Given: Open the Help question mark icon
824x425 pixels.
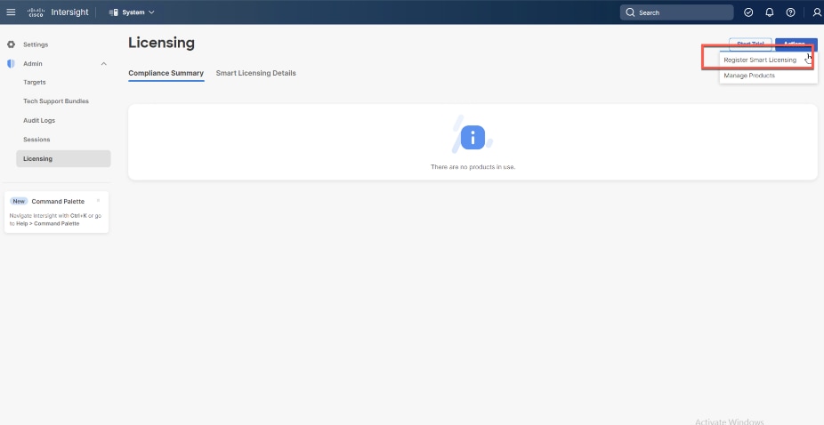Looking at the screenshot, I should tap(790, 12).
